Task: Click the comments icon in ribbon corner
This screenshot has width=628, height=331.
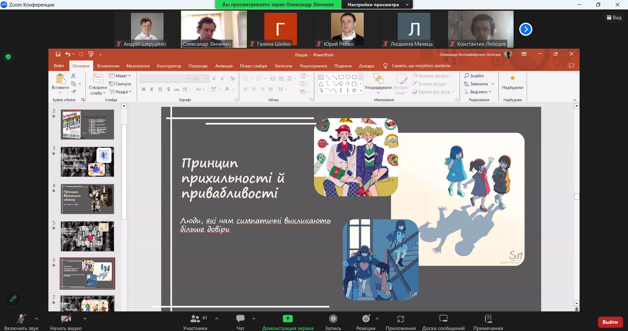Action: pyautogui.click(x=571, y=66)
